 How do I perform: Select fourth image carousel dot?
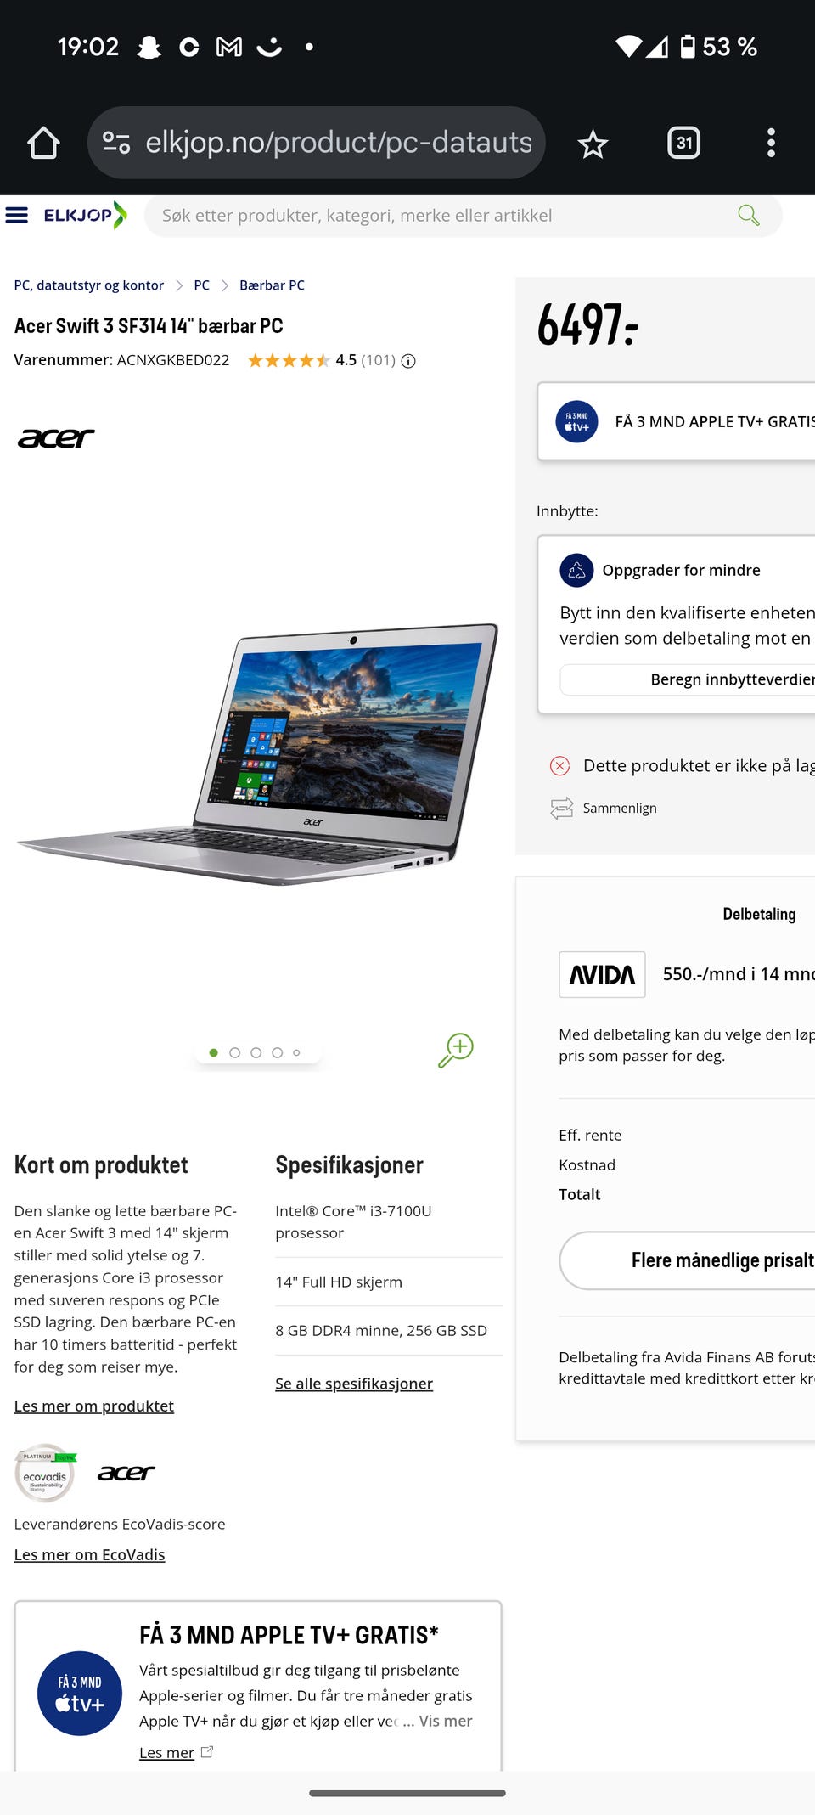point(277,1052)
